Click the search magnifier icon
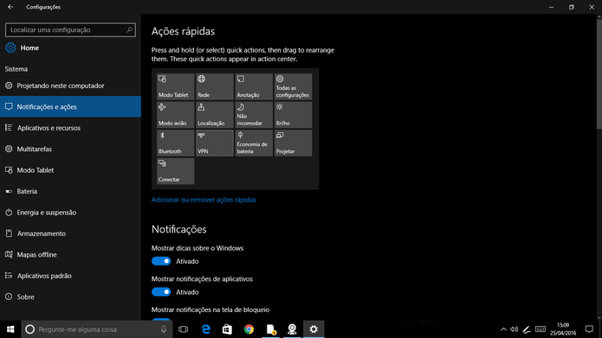This screenshot has width=602, height=338. pyautogui.click(x=130, y=29)
